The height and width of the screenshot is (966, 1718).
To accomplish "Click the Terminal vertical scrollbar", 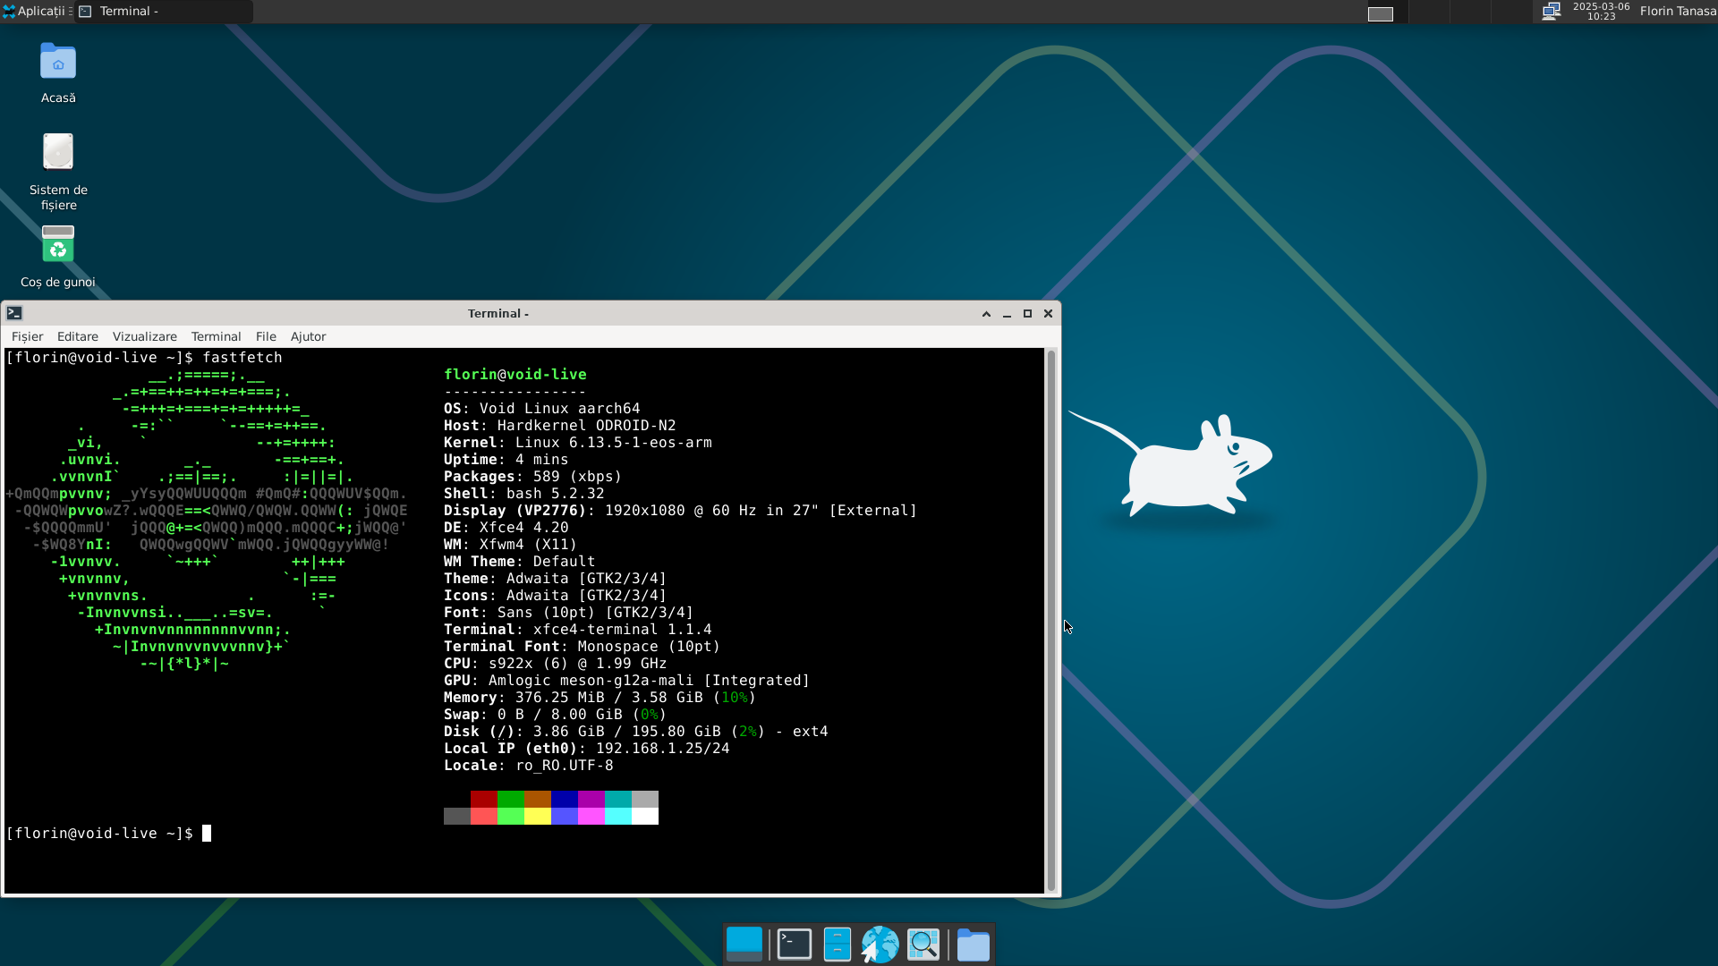I will [1051, 621].
